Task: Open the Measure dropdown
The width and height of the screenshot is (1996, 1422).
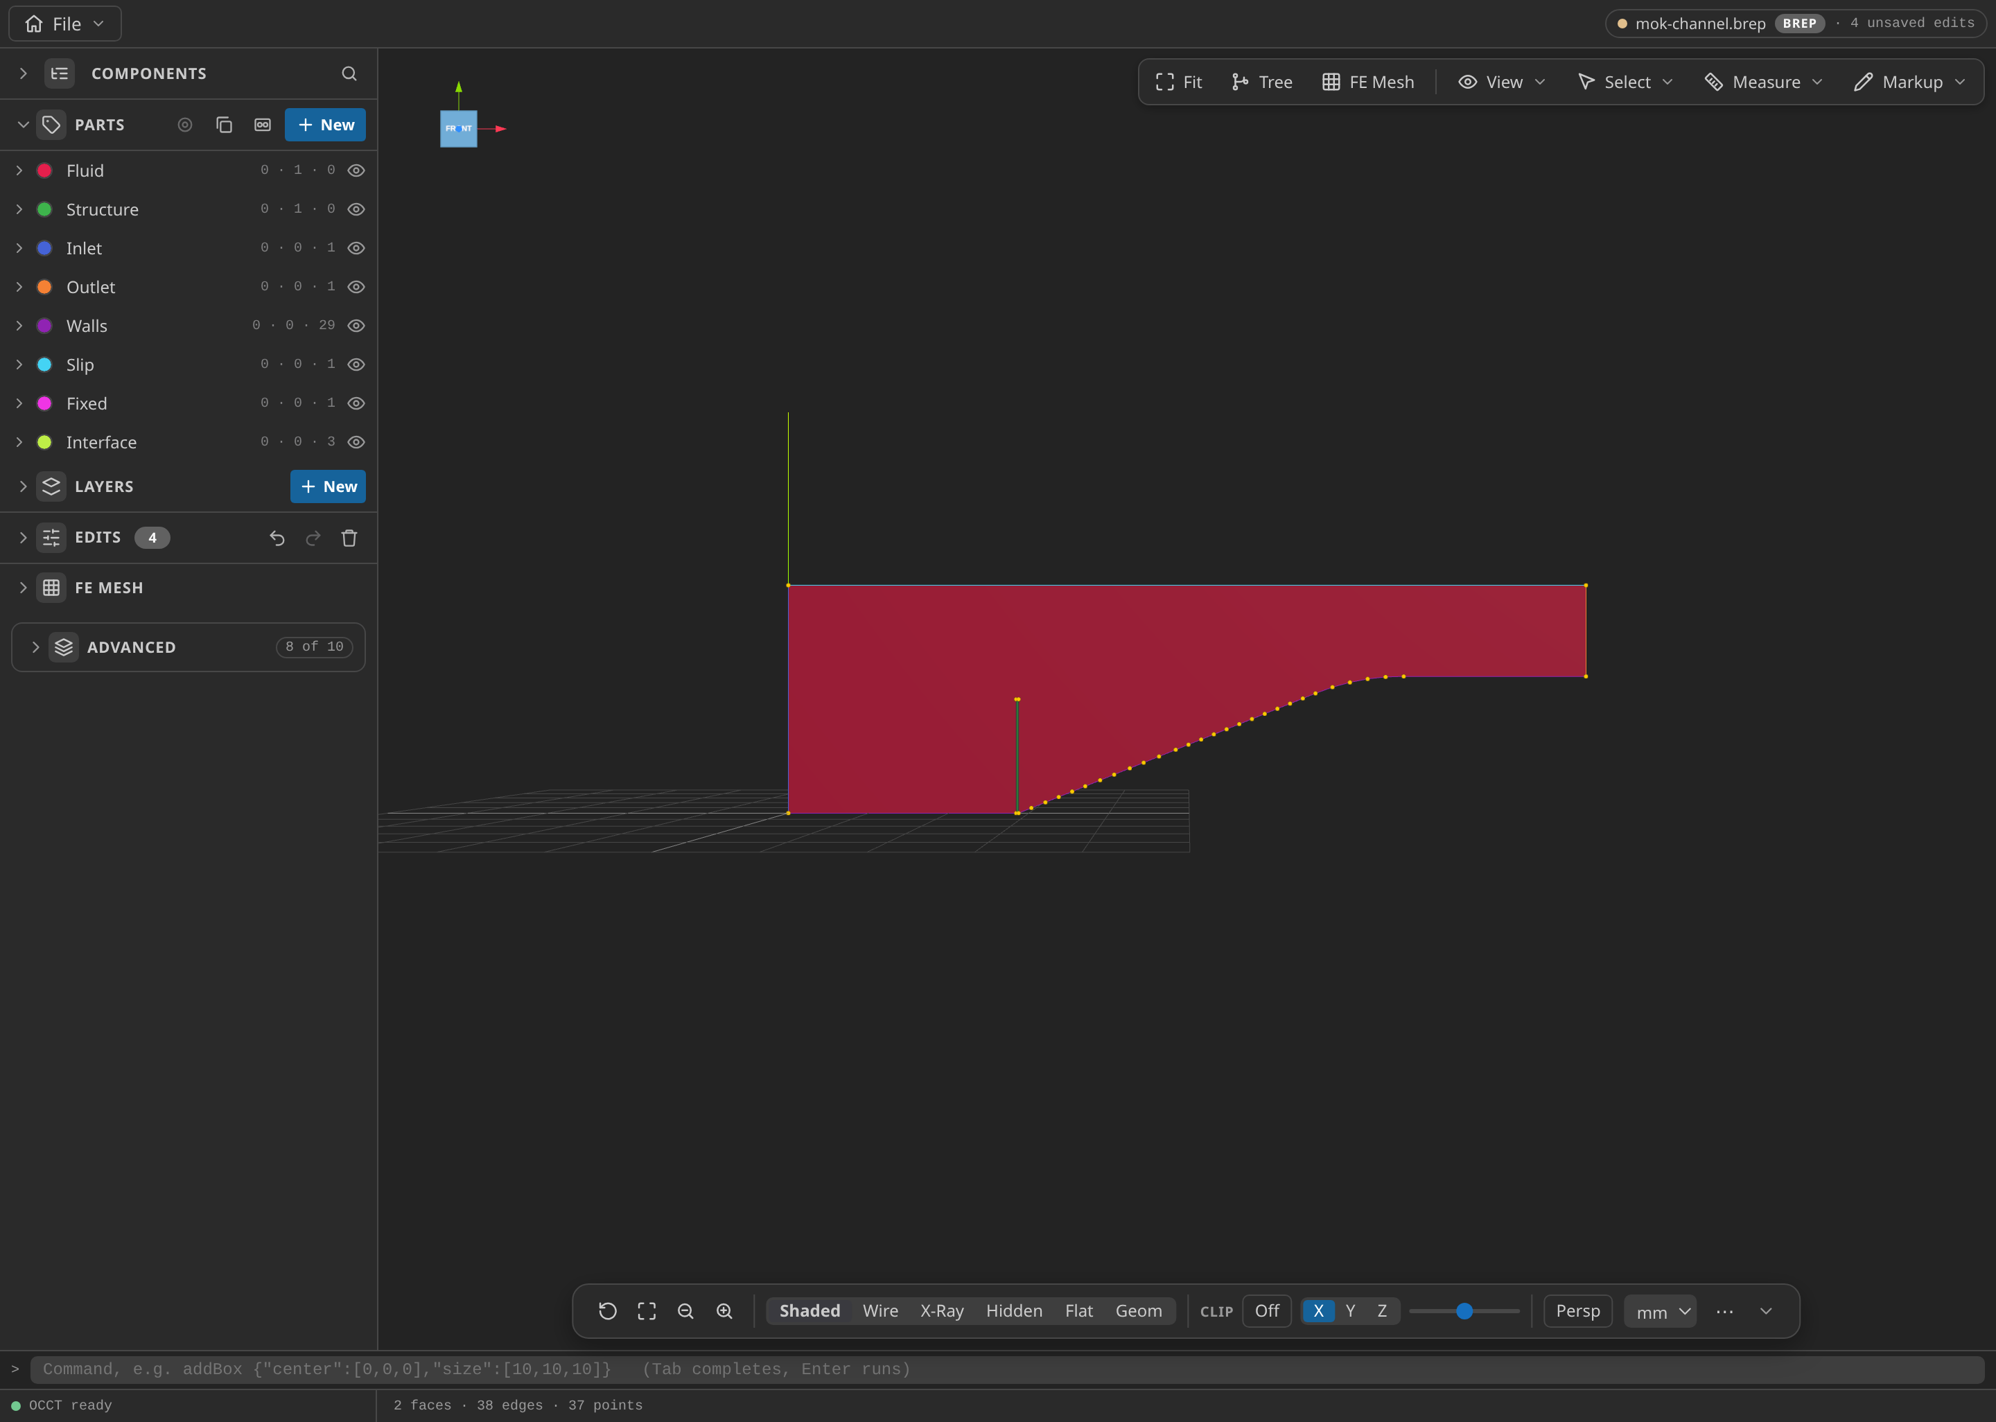Action: pos(1764,82)
